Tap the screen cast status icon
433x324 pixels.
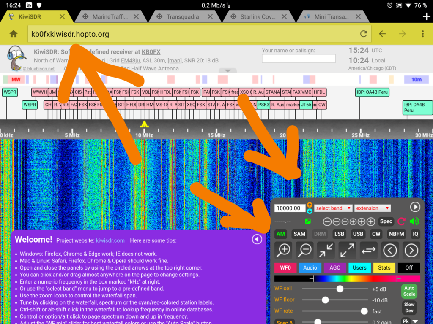(x=399, y=5)
